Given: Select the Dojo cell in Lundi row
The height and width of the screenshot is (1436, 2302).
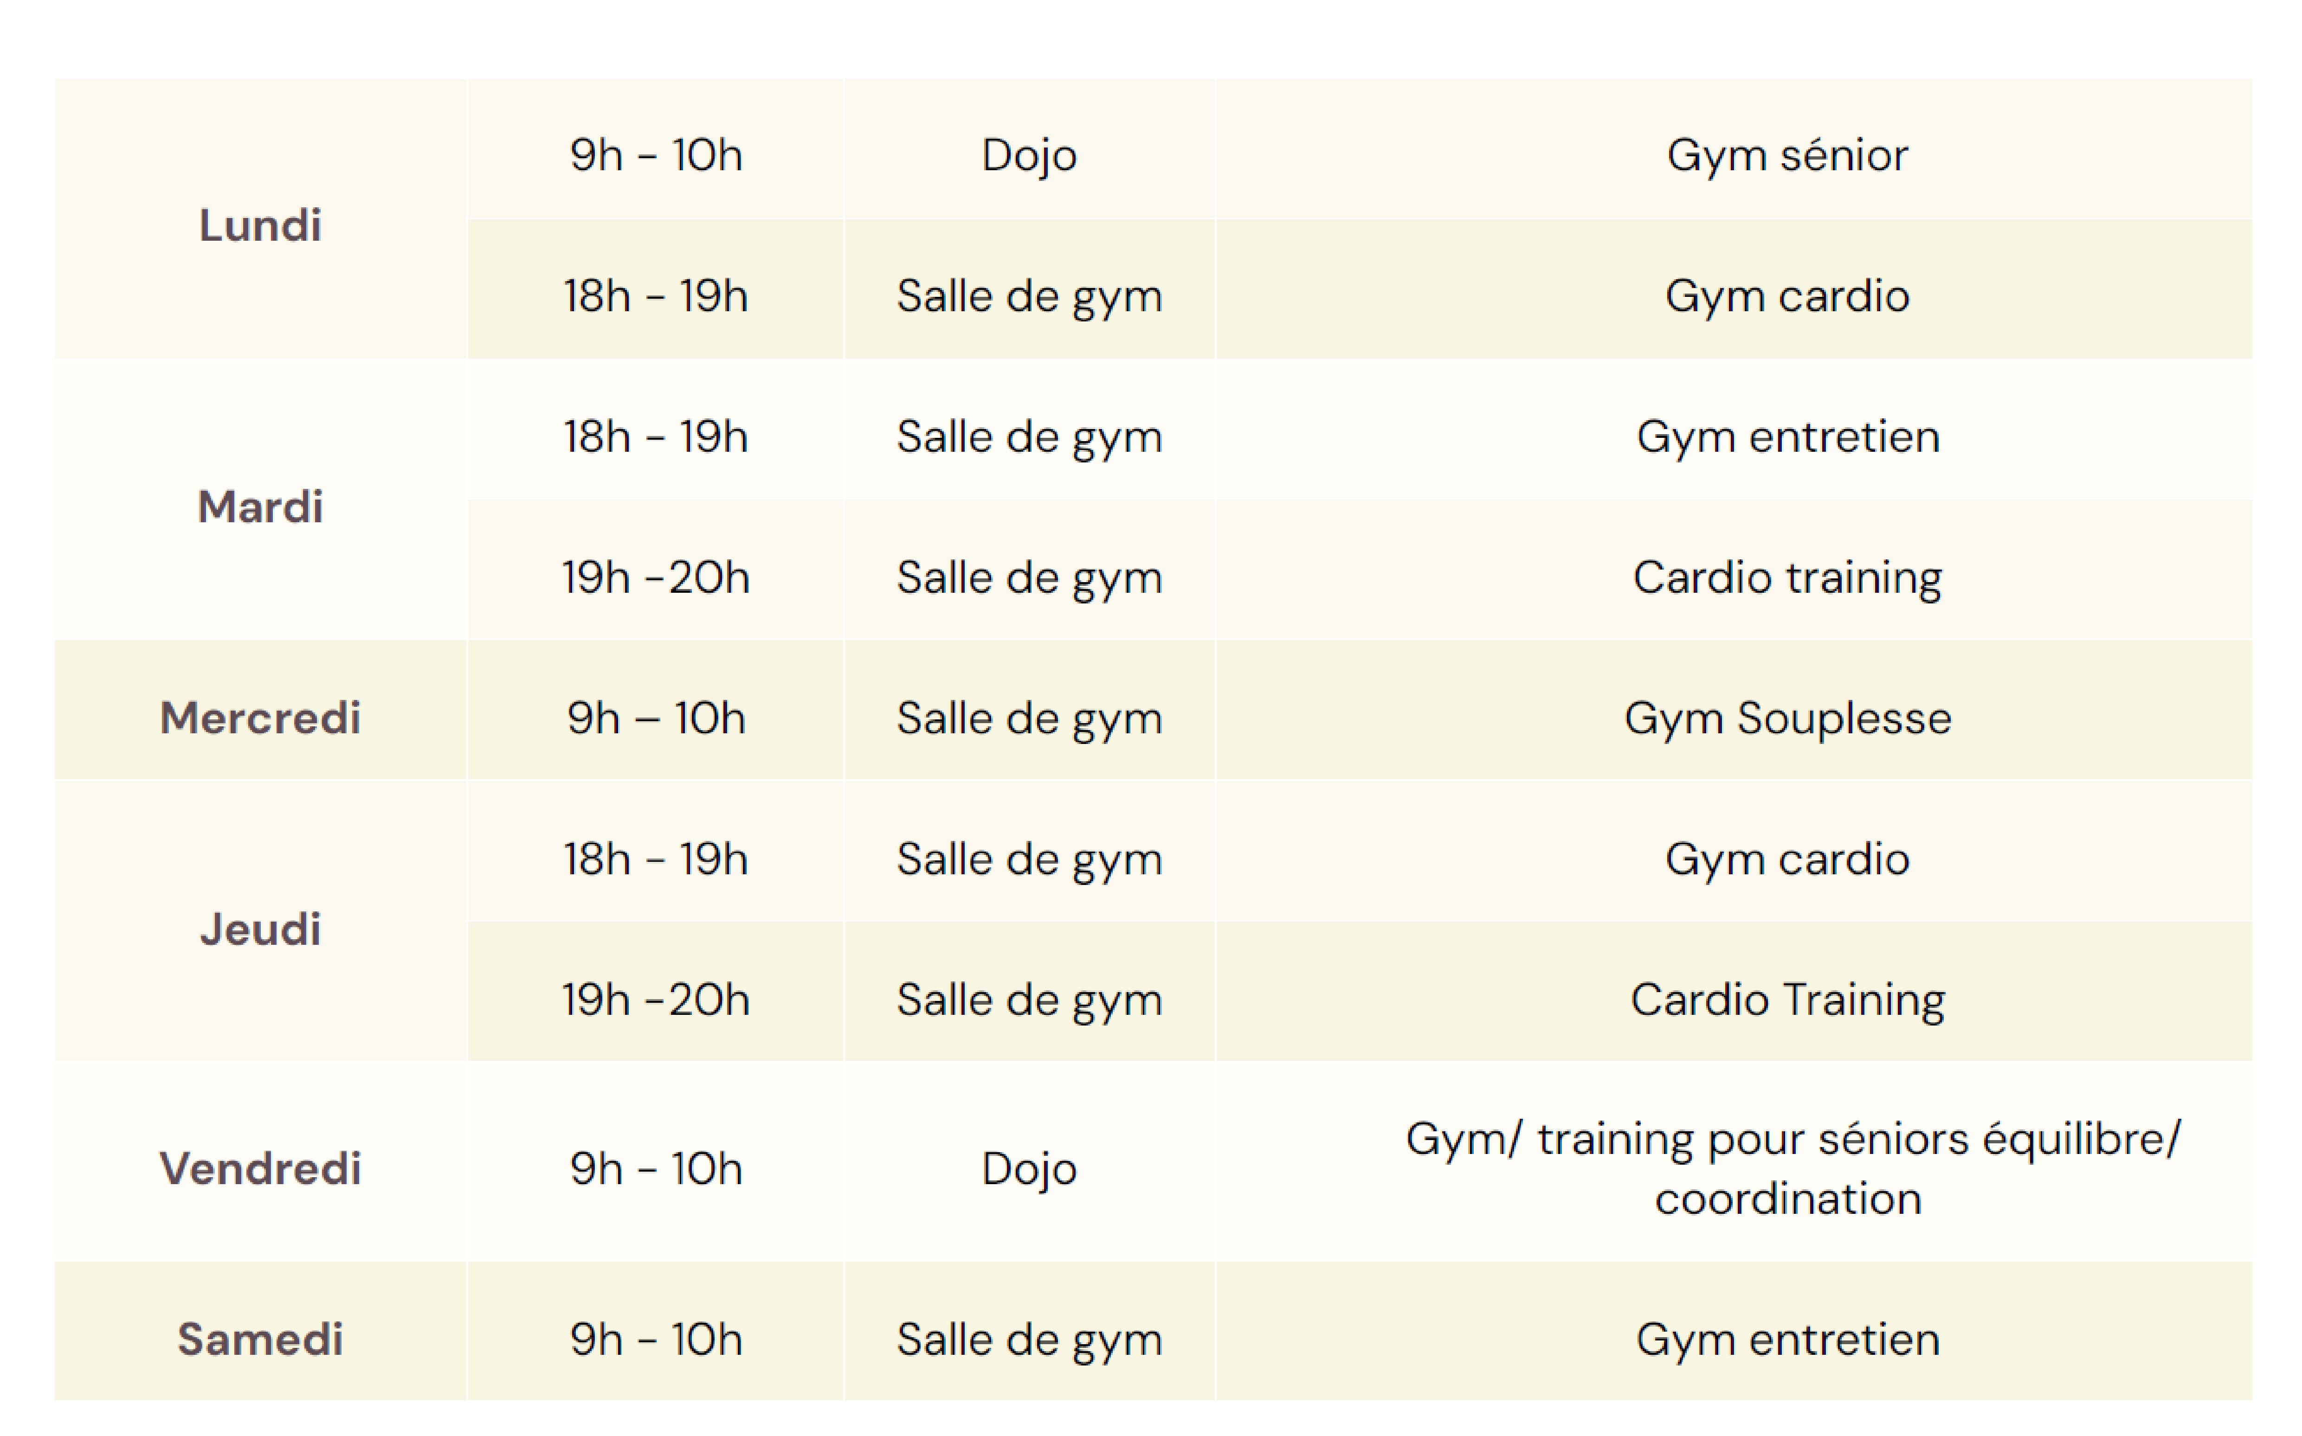Looking at the screenshot, I should click(x=1029, y=155).
